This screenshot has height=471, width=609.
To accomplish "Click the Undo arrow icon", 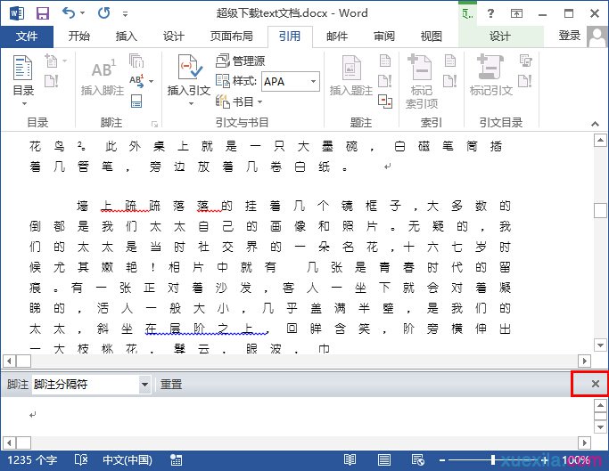I will (70, 13).
